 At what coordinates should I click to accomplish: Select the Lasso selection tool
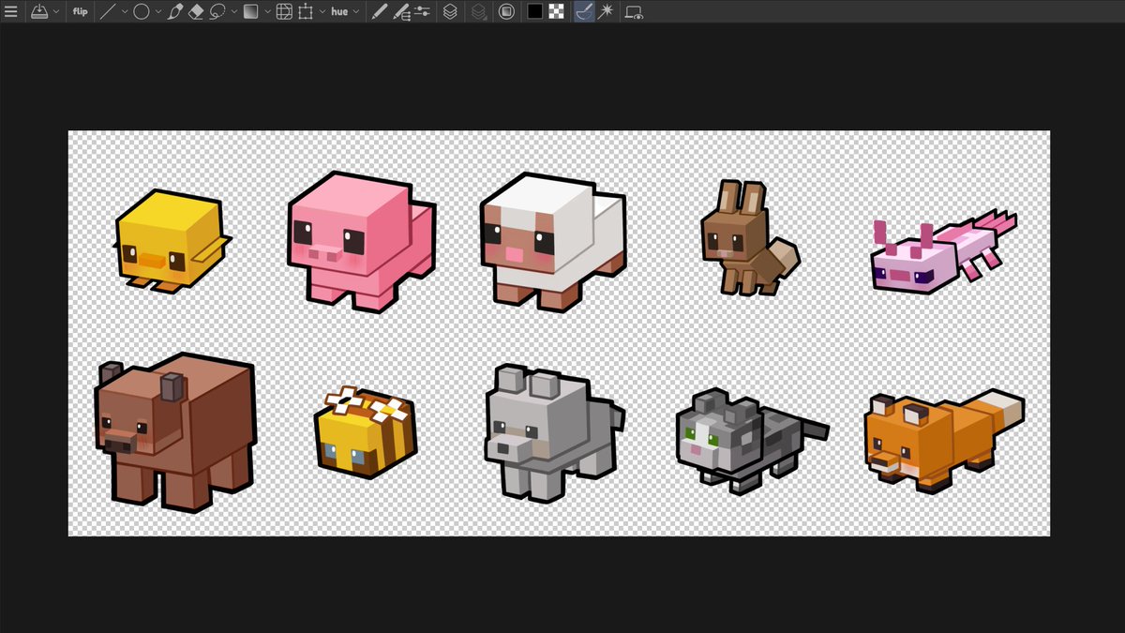[217, 12]
